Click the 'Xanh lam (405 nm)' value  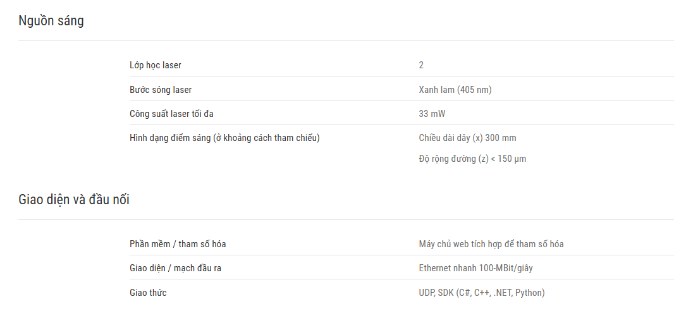tap(455, 90)
